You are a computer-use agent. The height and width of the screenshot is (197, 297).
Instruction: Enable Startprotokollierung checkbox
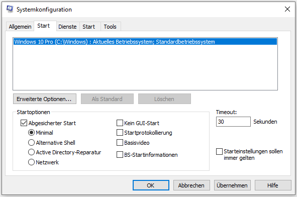click(x=120, y=133)
